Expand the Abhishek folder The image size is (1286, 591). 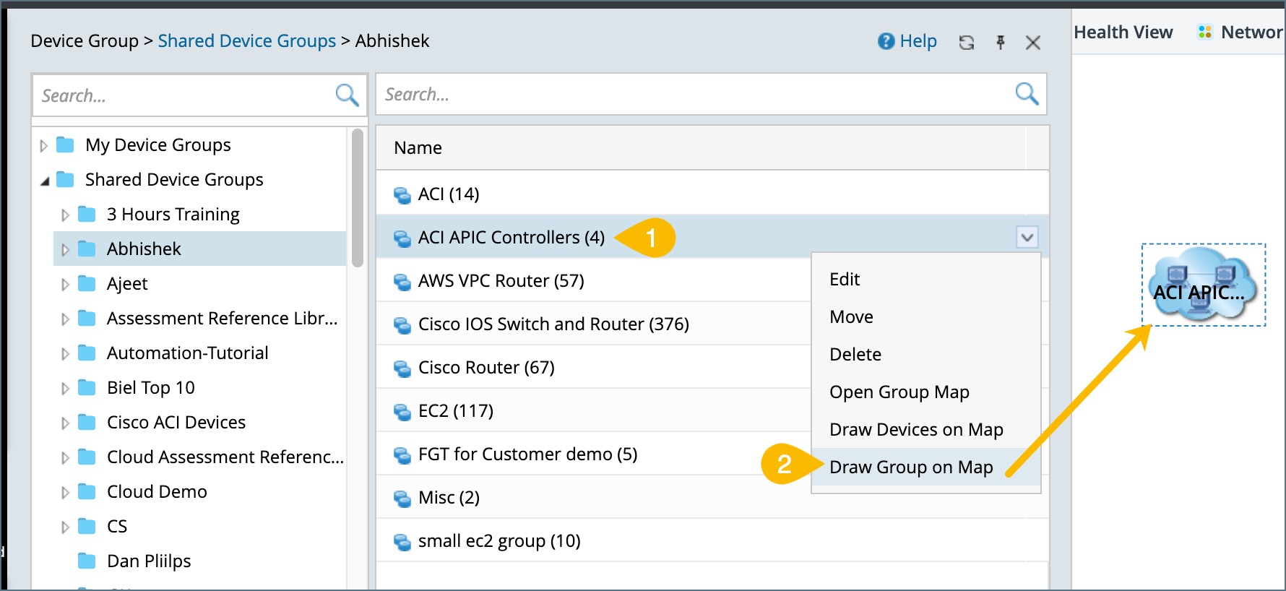pyautogui.click(x=65, y=249)
